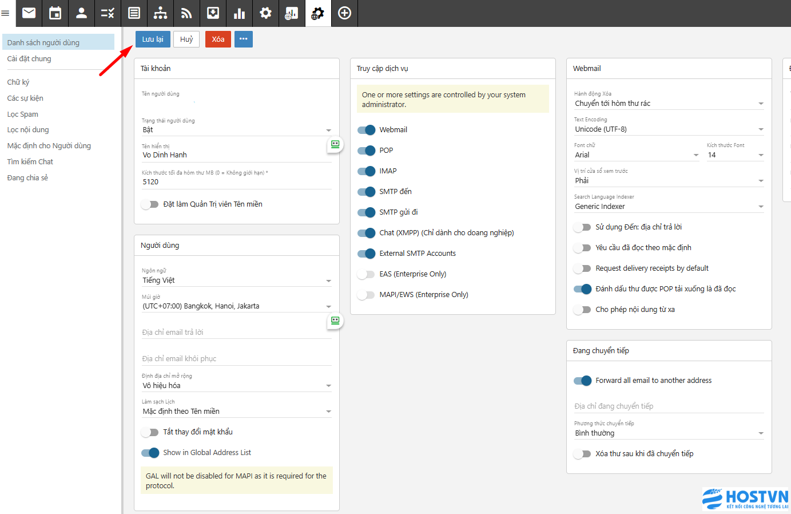Toggle Request delivery receipts by default
Image resolution: width=791 pixels, height=514 pixels.
(582, 268)
